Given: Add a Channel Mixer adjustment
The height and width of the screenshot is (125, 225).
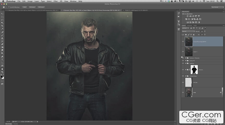Looking at the screenshot, I should pyautogui.click(x=197, y=19).
